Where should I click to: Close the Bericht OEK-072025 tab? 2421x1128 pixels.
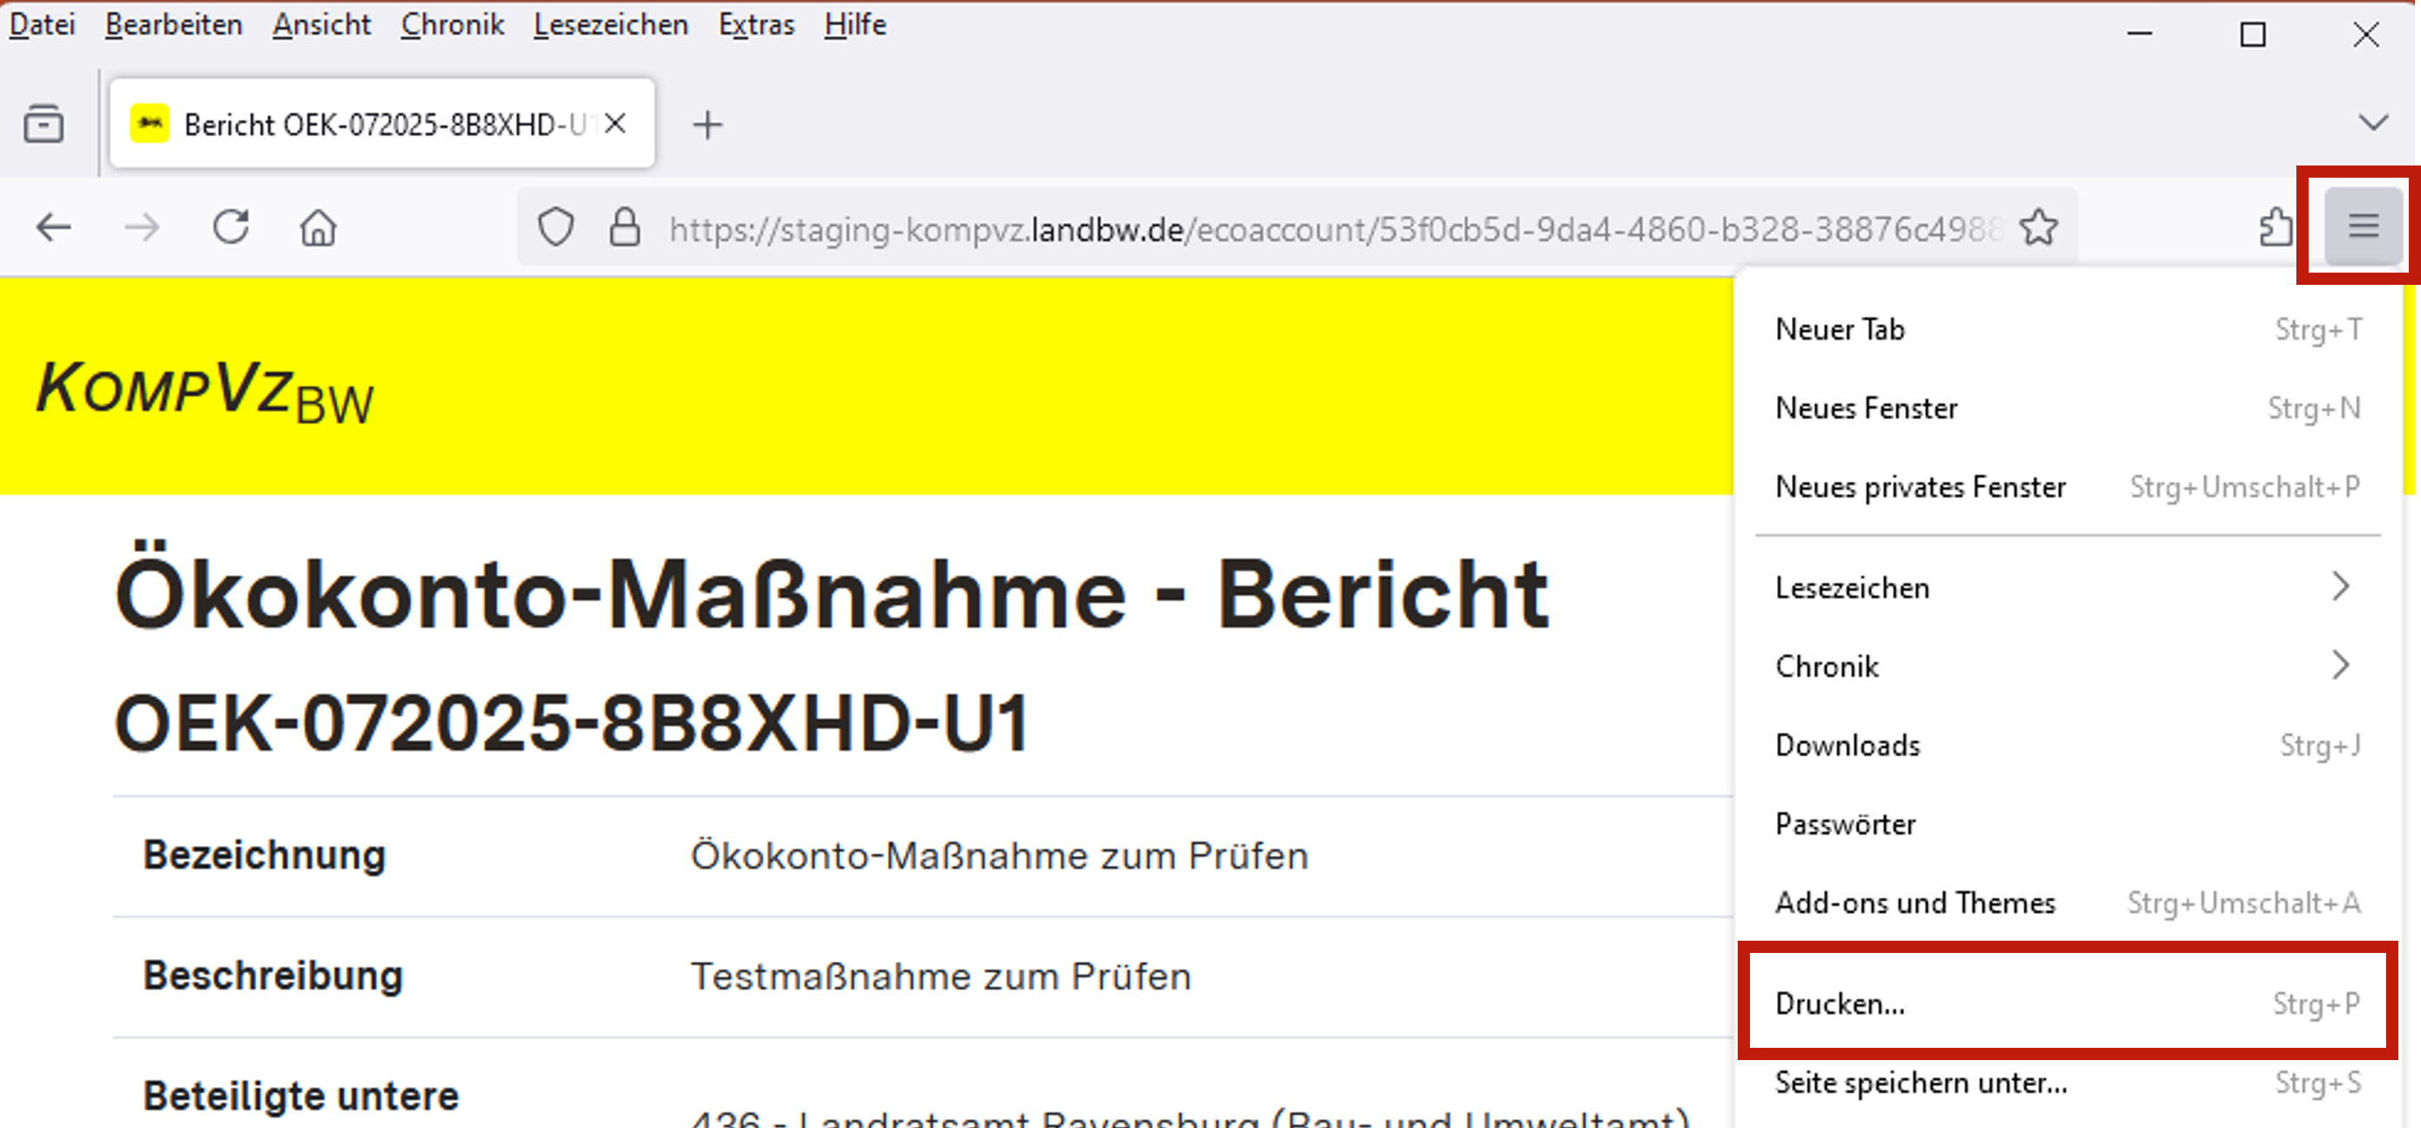point(615,124)
